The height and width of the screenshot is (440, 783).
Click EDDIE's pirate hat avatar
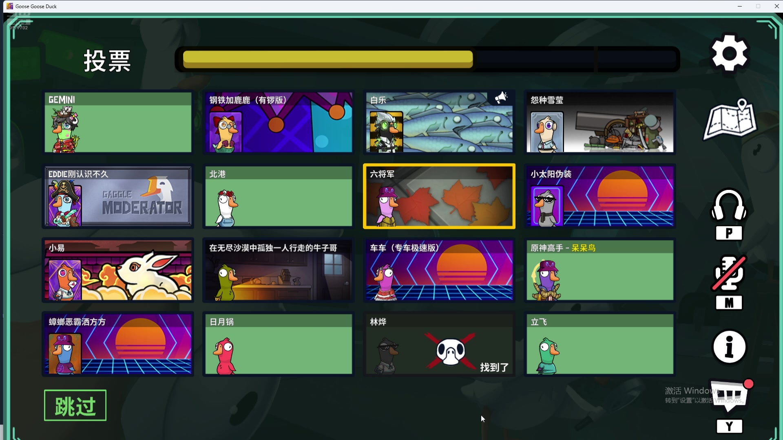(65, 204)
